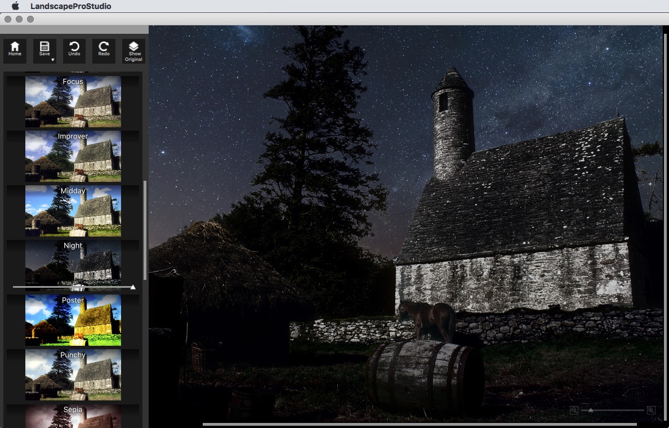This screenshot has width=669, height=428.
Task: Select the Night preset thumbnail
Action: click(x=73, y=263)
